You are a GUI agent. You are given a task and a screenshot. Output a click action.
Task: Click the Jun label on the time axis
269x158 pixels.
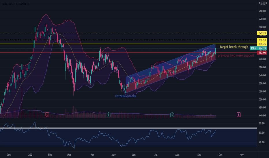pos(134,155)
